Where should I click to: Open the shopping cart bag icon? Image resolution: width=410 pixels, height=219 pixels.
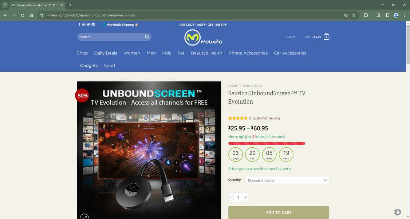(326, 36)
